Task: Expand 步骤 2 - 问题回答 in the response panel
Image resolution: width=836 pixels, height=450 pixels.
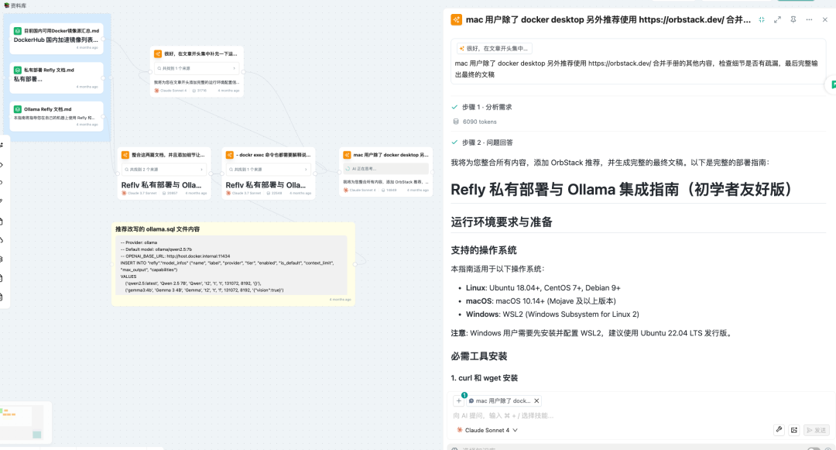Action: (x=482, y=143)
